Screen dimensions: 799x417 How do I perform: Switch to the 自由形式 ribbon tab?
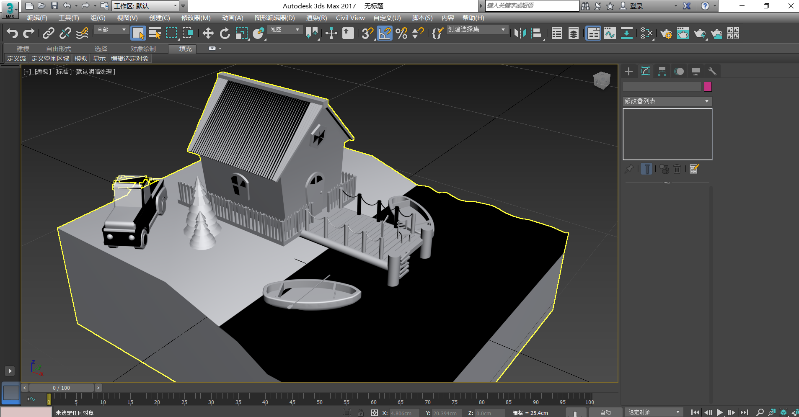(x=59, y=49)
